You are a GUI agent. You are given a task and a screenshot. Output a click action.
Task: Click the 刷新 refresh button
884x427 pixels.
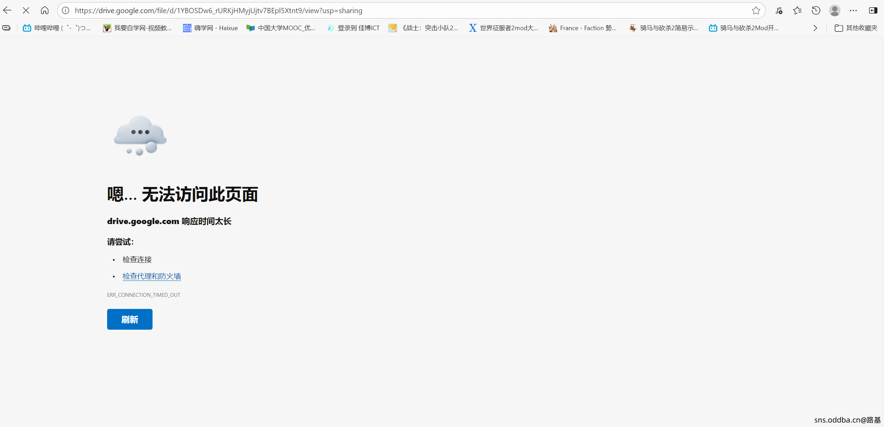(130, 319)
